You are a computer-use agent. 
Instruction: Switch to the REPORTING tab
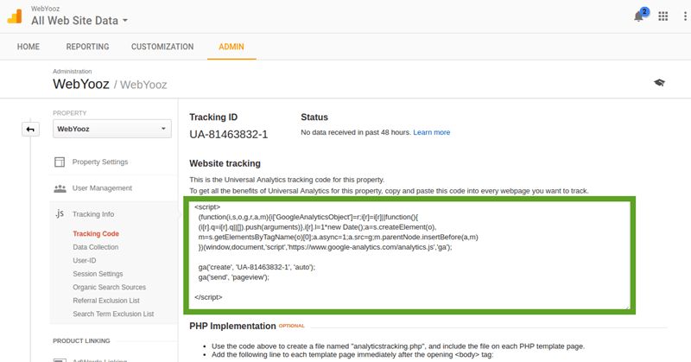[x=88, y=47]
